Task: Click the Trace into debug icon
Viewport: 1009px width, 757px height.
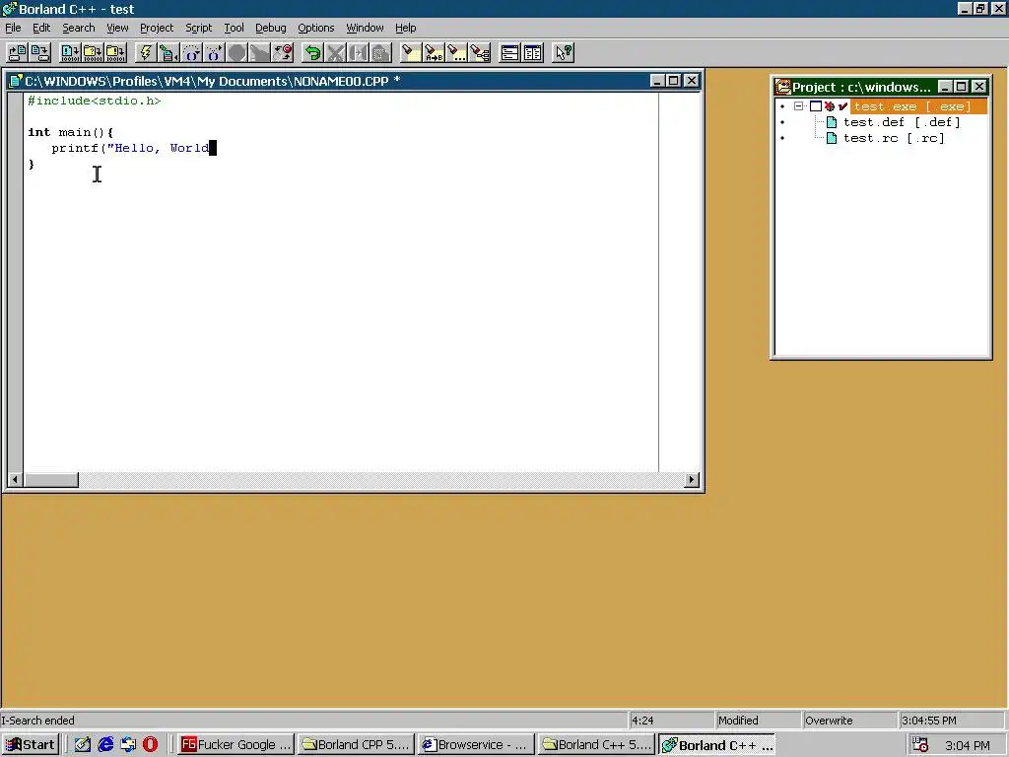Action: coord(214,53)
